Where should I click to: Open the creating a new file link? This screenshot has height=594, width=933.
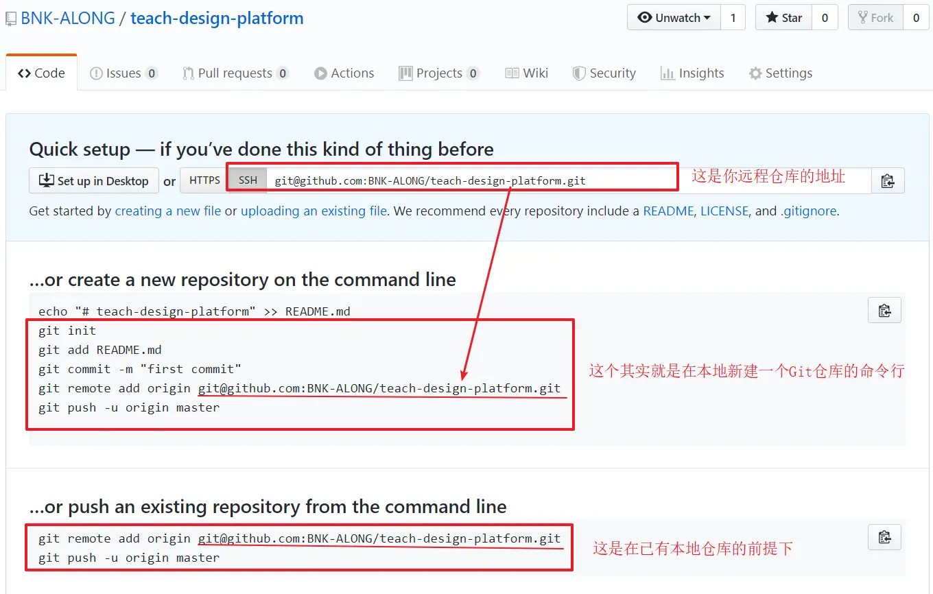(x=168, y=211)
